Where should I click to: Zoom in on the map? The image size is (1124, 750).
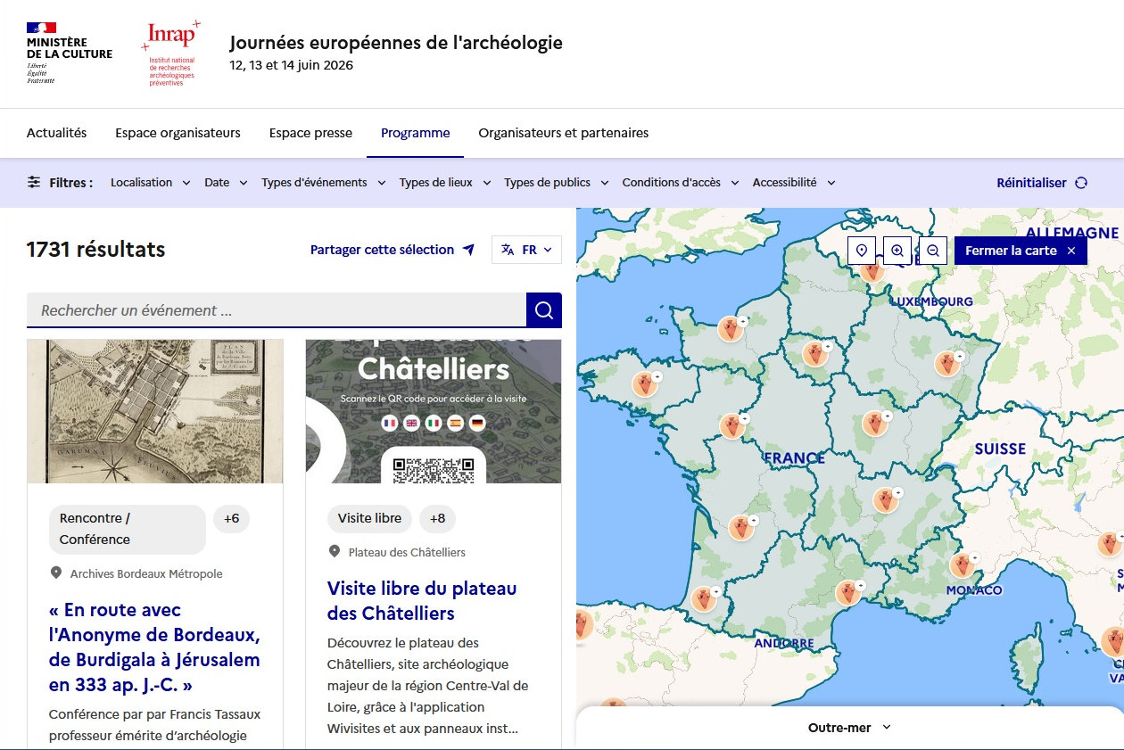(x=897, y=251)
